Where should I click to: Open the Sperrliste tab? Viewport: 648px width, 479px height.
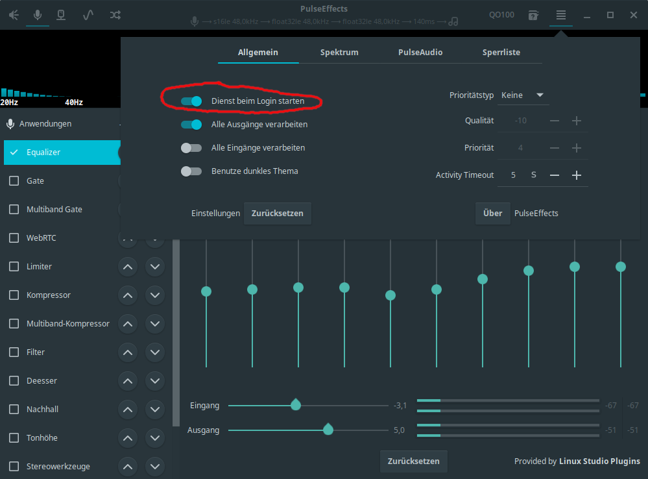tap(501, 53)
